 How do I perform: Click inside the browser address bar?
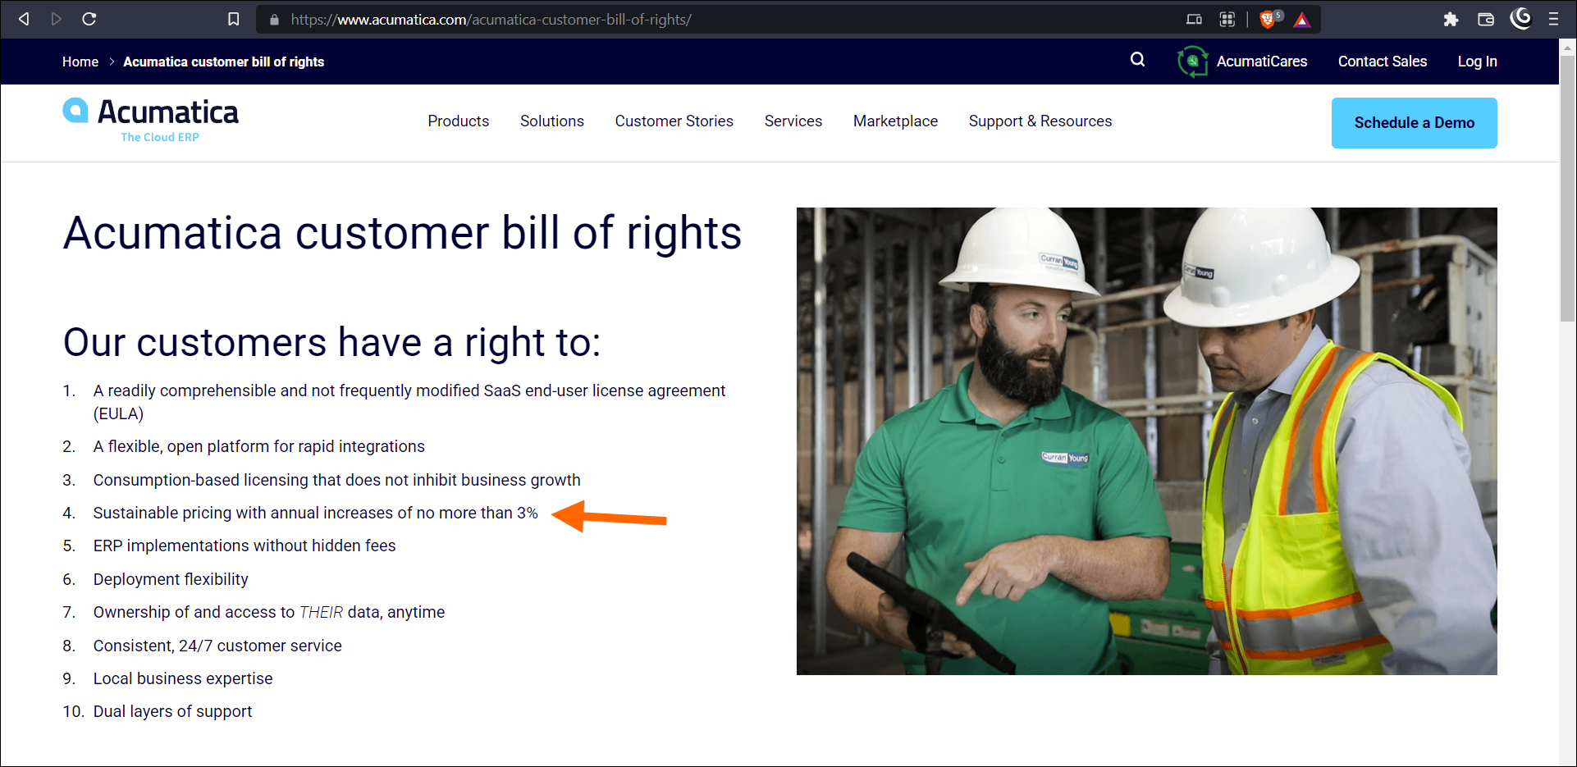(x=574, y=19)
